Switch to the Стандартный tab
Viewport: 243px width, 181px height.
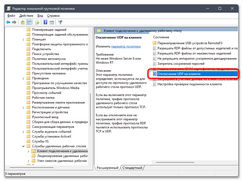pyautogui.click(x=132, y=168)
